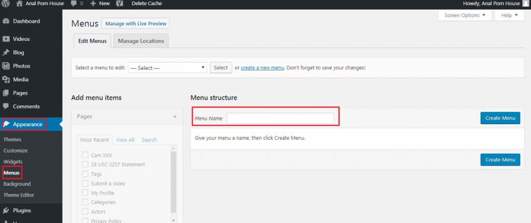Click the Yoast SEO icon in admin bar
This screenshot has height=223, width=531.
[x=119, y=3]
